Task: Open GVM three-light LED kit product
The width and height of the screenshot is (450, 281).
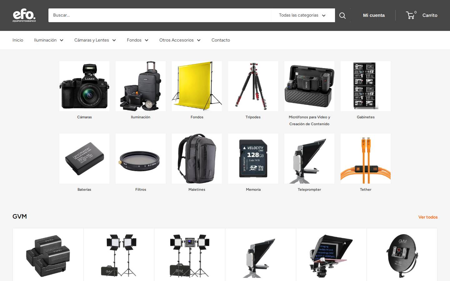Action: click(x=190, y=256)
